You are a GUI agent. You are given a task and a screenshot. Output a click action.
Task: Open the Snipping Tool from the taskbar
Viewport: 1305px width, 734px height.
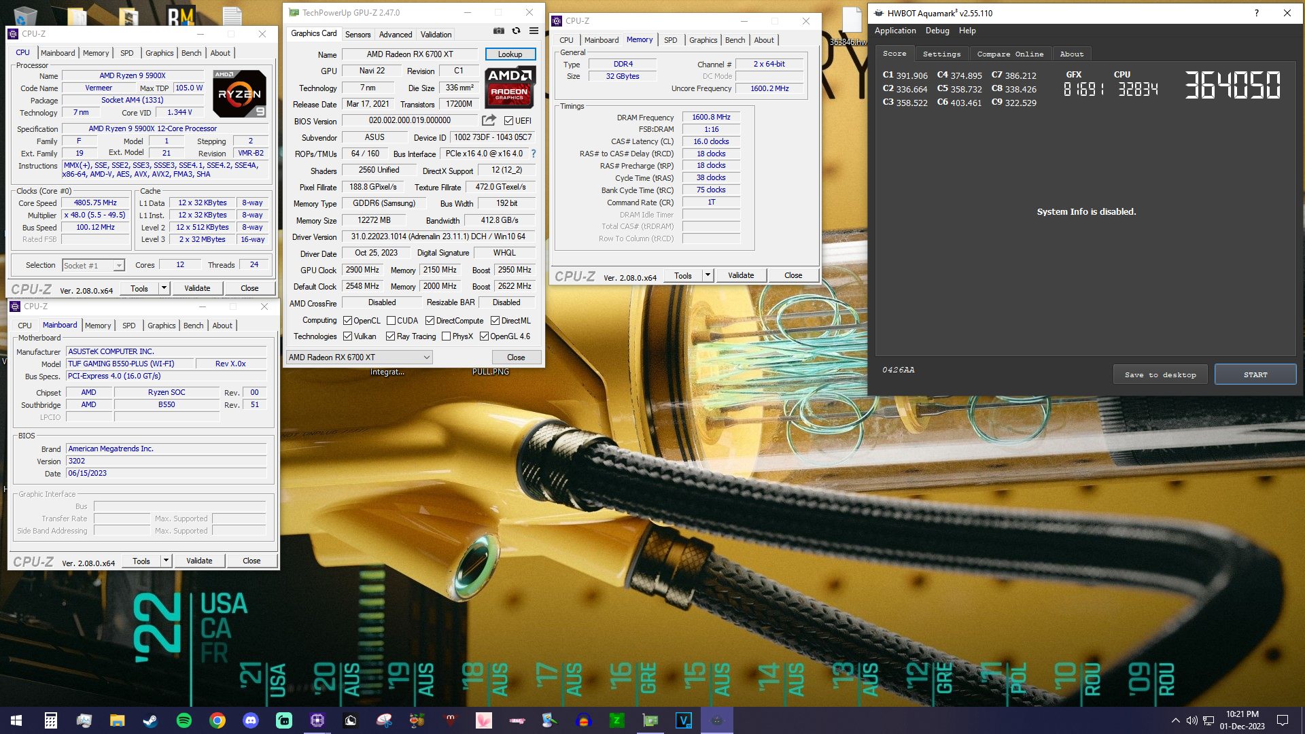pyautogui.click(x=384, y=720)
